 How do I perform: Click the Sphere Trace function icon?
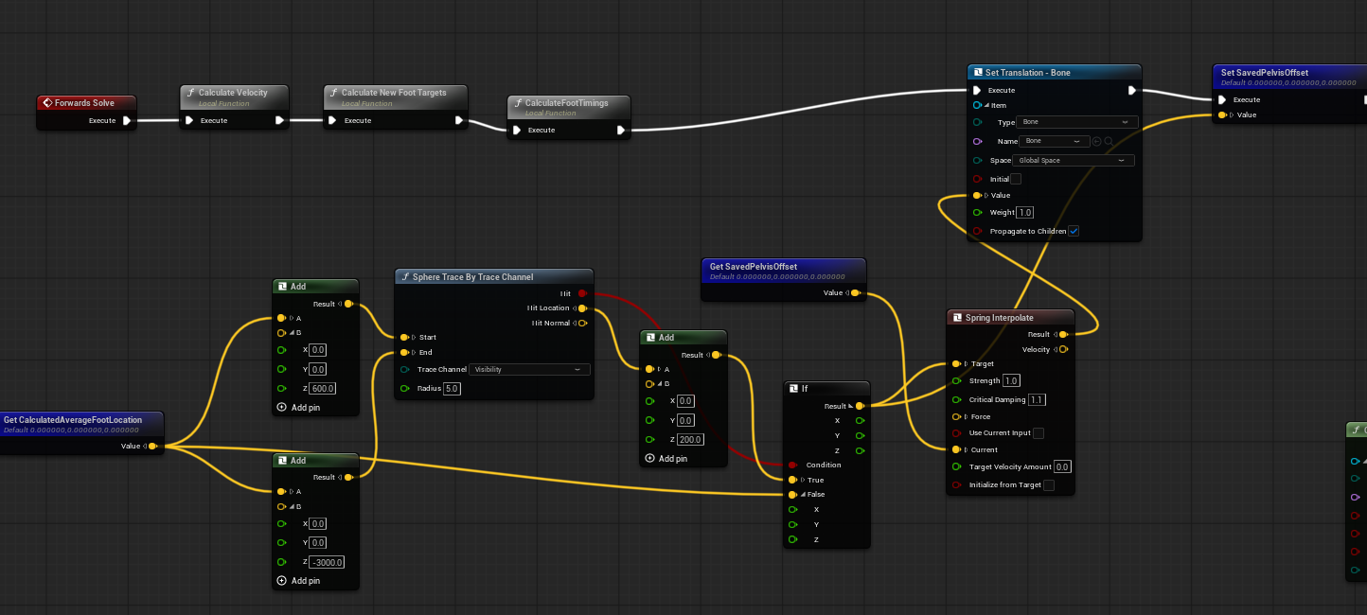(x=405, y=277)
